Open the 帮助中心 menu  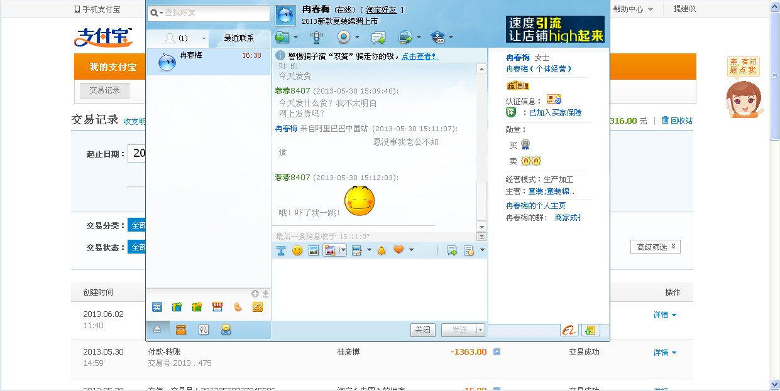[x=634, y=9]
